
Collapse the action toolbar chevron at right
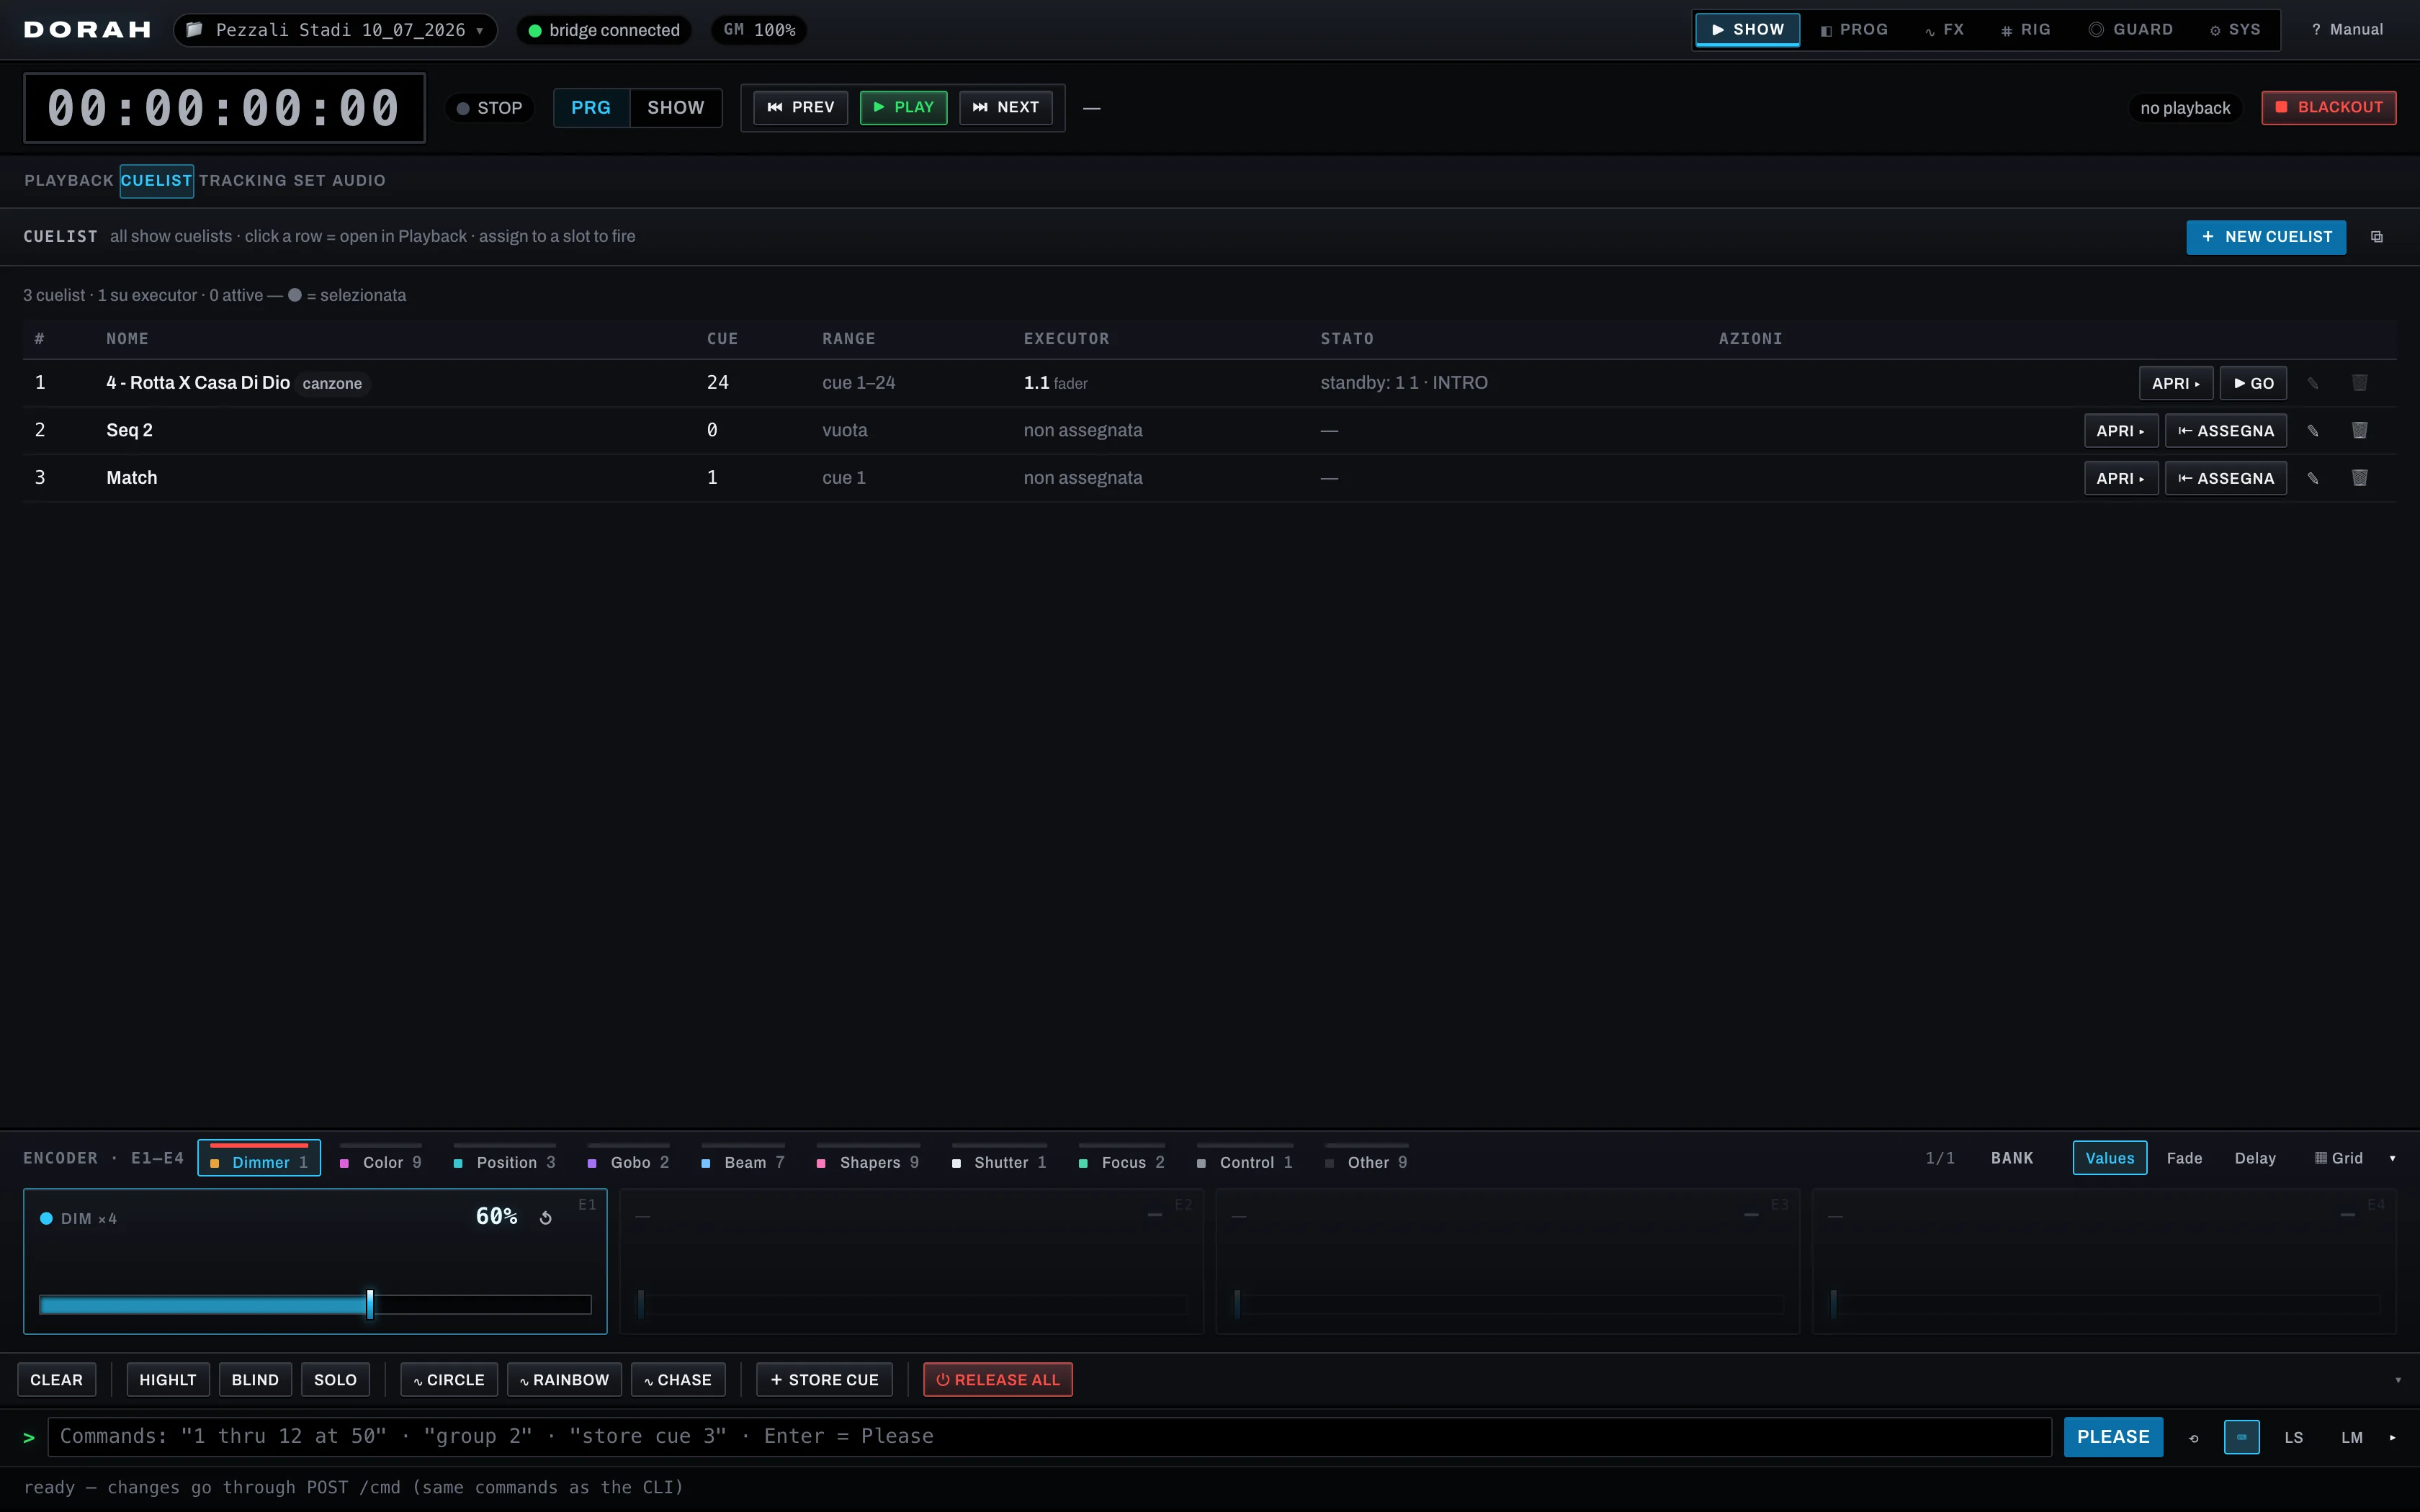pyautogui.click(x=2397, y=1380)
